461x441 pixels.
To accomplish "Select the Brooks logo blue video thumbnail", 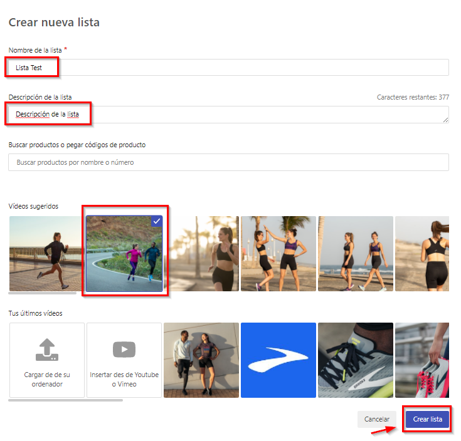I will (278, 360).
